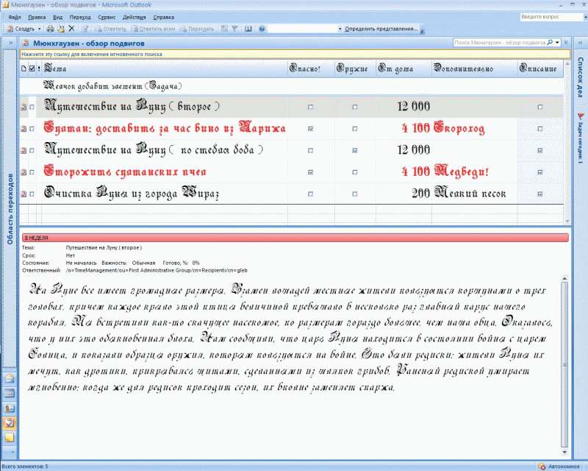
Task: Click the Delete (X) toolbar icon
Action: 71,29
